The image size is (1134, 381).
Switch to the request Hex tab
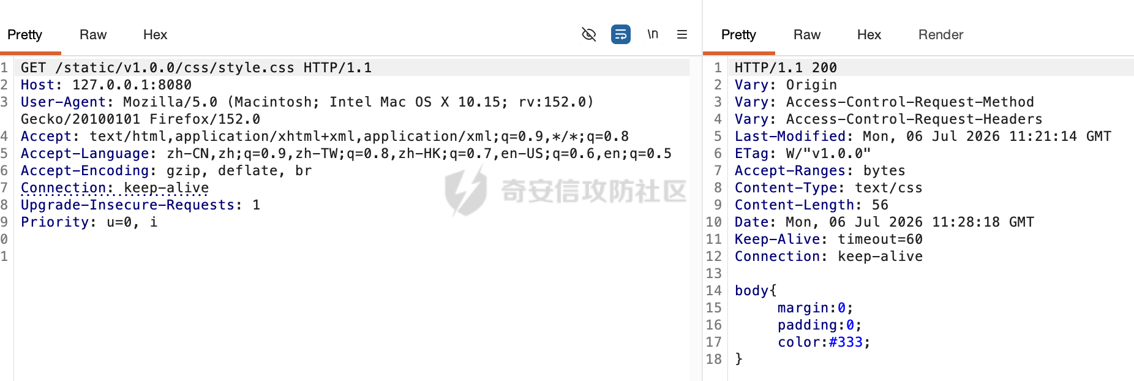[x=155, y=35]
